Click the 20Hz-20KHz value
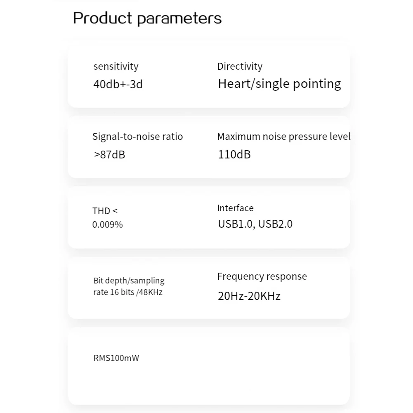 [249, 296]
